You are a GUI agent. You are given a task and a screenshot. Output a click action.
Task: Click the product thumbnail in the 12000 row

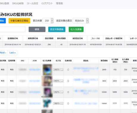click(47, 92)
